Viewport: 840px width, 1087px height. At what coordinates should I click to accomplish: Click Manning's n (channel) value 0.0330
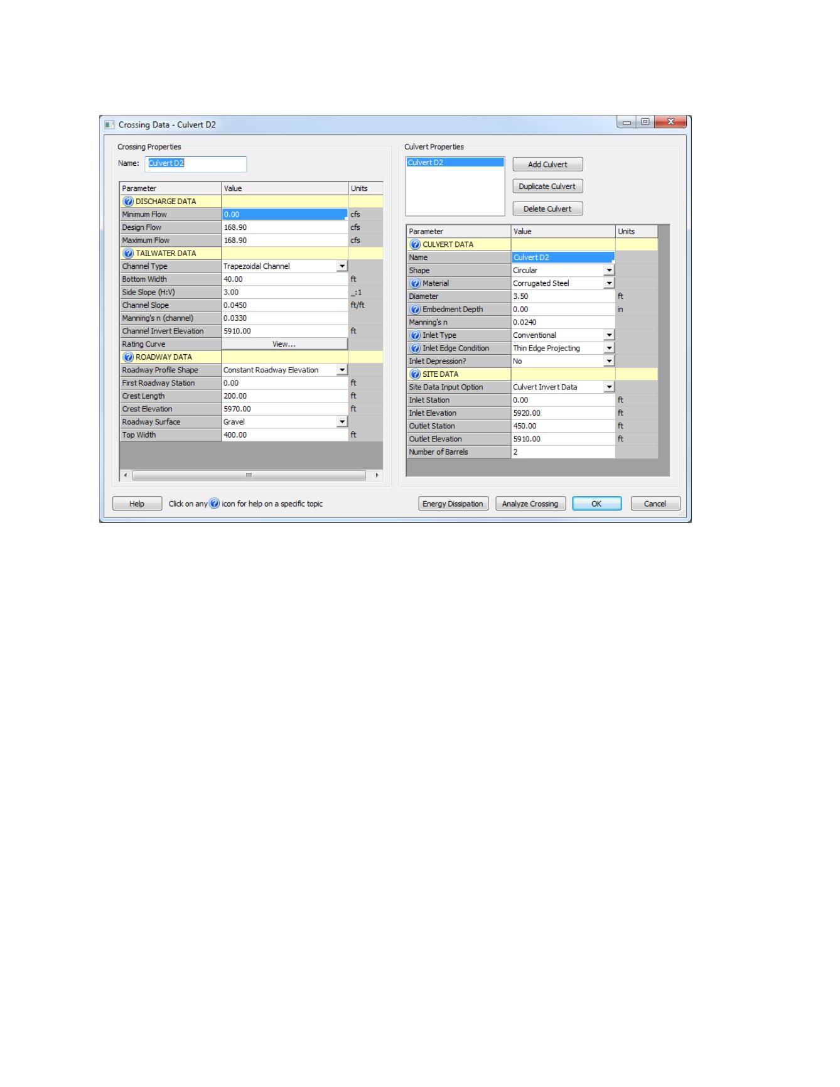(x=284, y=318)
